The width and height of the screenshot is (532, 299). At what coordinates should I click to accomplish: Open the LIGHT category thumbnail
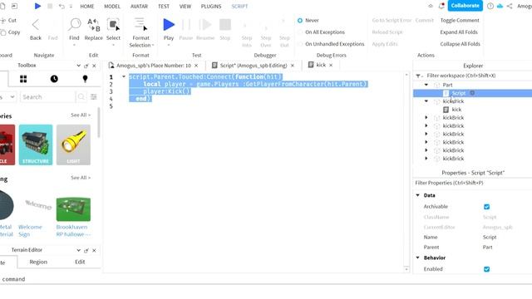(x=73, y=145)
